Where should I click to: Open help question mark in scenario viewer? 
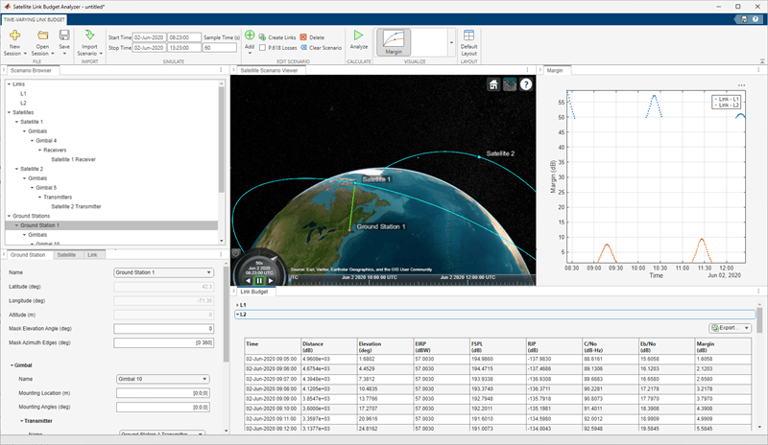526,84
